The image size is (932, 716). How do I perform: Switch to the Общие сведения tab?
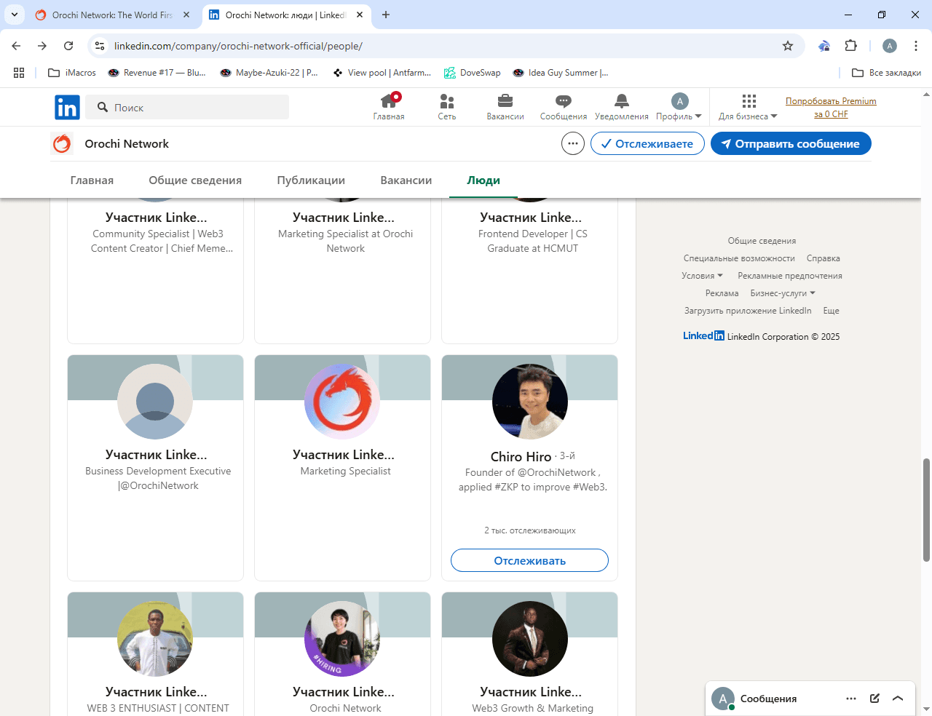195,180
